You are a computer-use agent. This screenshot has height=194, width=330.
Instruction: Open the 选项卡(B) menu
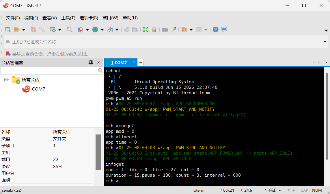(89, 18)
